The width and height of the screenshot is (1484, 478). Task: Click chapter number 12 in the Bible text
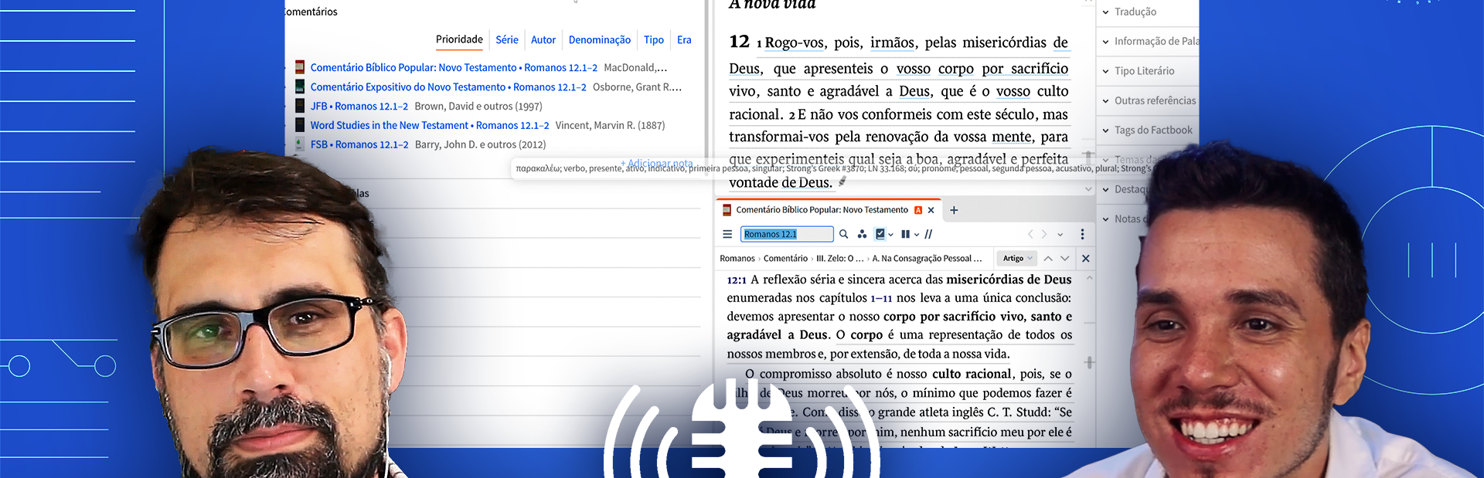(x=739, y=41)
